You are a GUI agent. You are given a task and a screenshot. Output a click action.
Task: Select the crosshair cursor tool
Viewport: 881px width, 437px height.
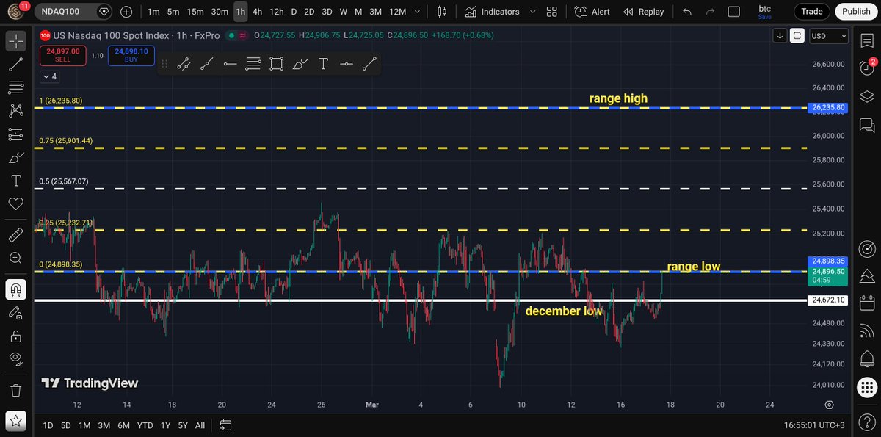click(x=15, y=41)
